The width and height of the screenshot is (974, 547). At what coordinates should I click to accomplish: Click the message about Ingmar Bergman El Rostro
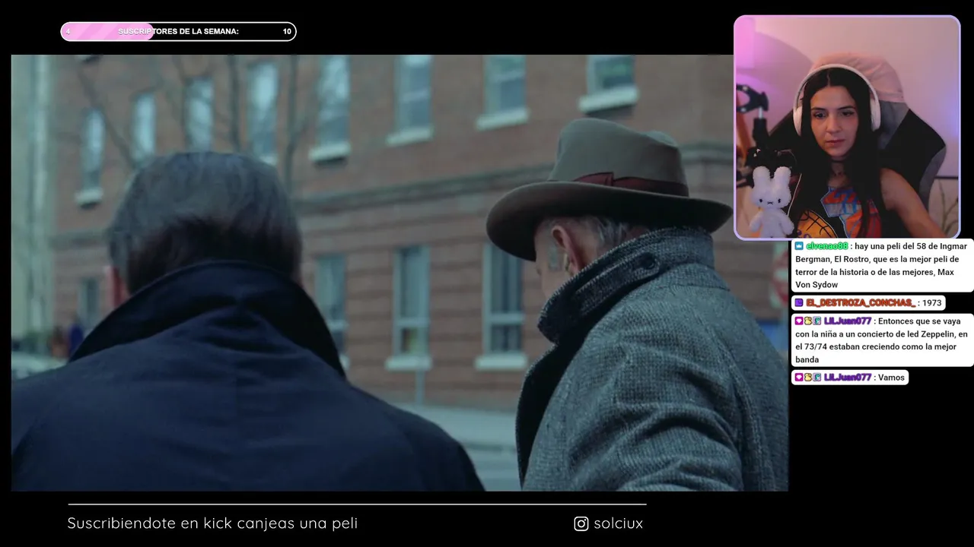(882, 265)
